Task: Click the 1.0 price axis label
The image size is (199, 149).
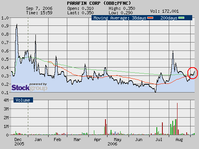Action: [x=5, y=18]
